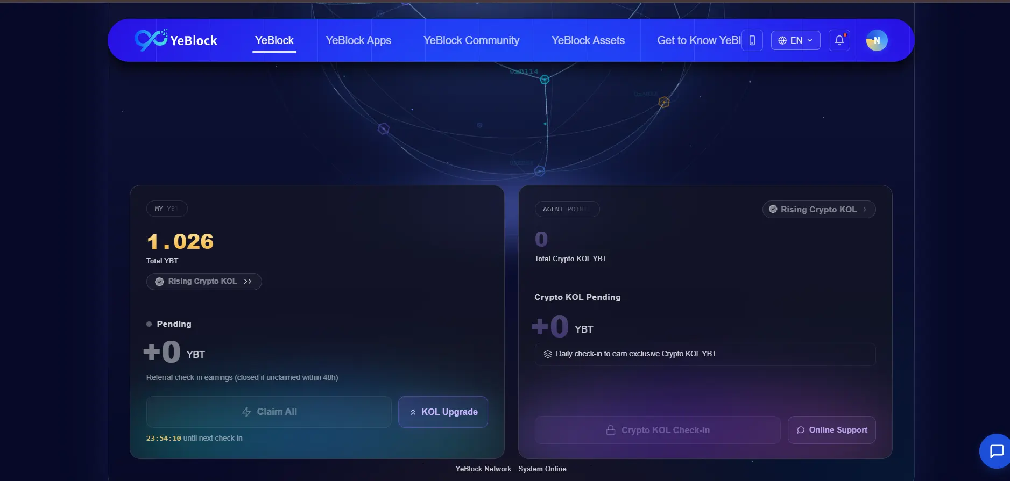Viewport: 1010px width, 481px height.
Task: Expand the EN language dropdown
Action: pyautogui.click(x=795, y=40)
